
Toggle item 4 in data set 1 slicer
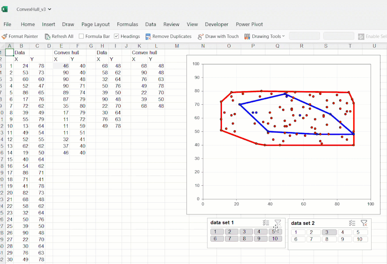tap(261, 232)
